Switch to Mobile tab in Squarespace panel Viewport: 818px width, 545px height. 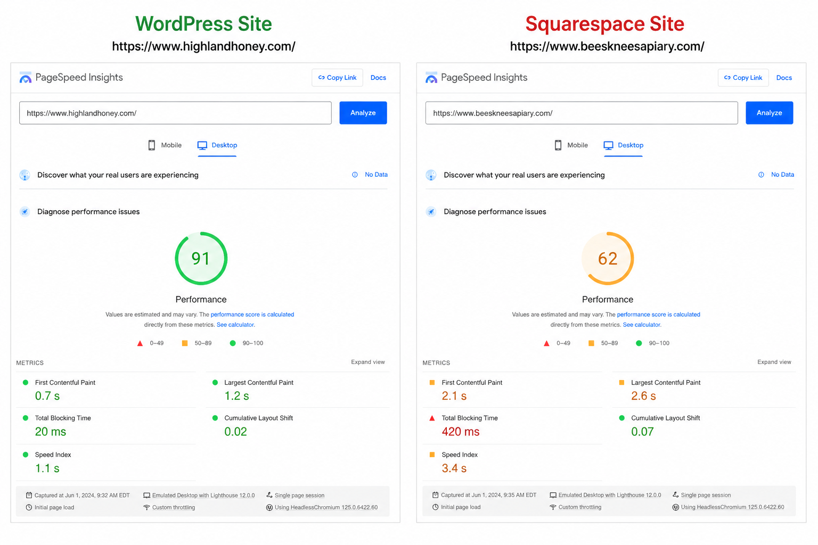pos(571,145)
